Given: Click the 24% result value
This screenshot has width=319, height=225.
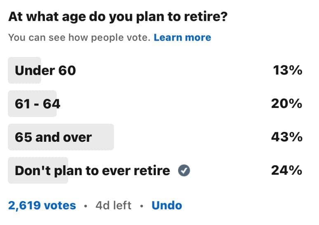Looking at the screenshot, I should [x=287, y=170].
